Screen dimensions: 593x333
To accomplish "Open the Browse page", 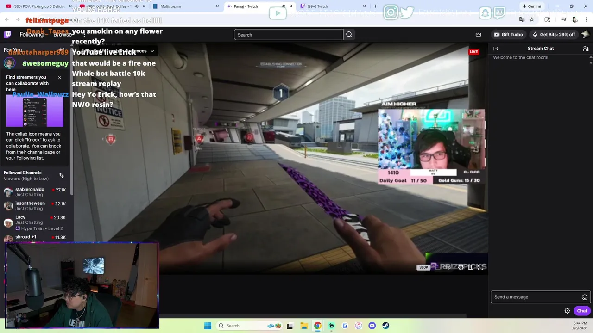I will (x=63, y=35).
